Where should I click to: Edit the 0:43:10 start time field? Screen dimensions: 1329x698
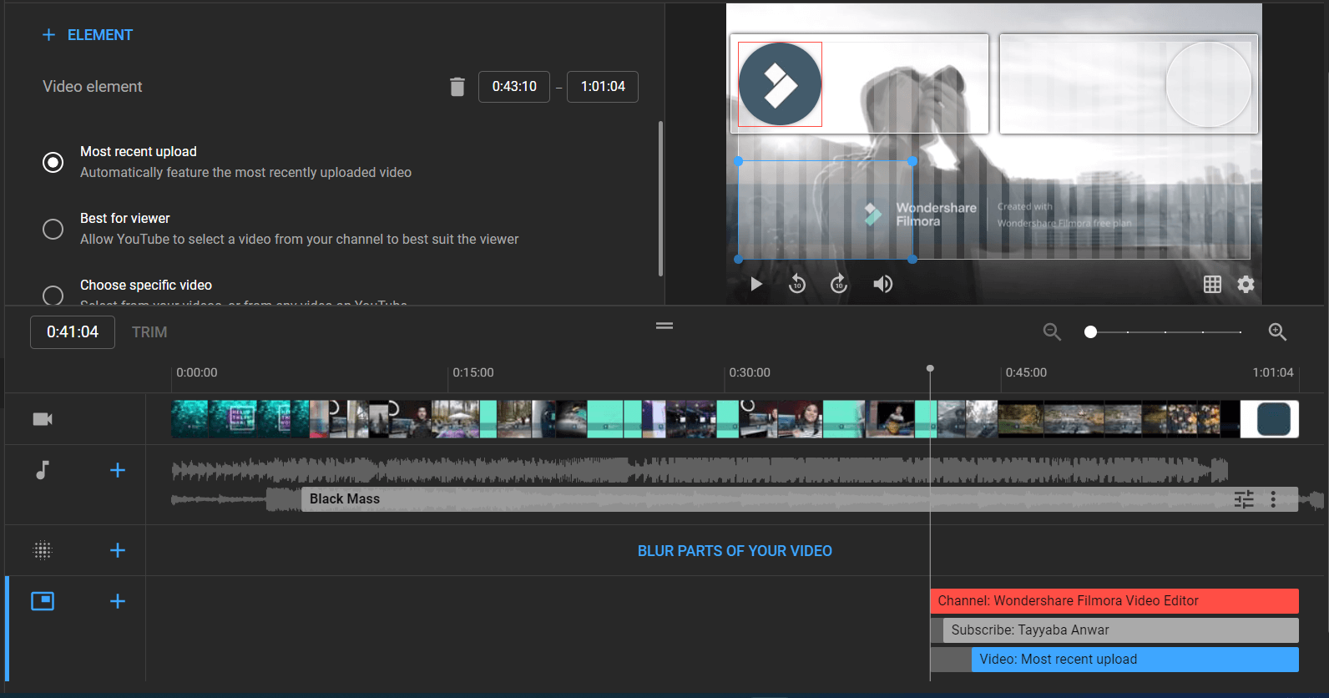click(514, 87)
